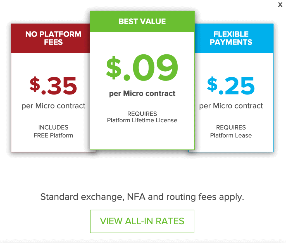Click the $.25 price in blue
The image size is (286, 243).
231,86
